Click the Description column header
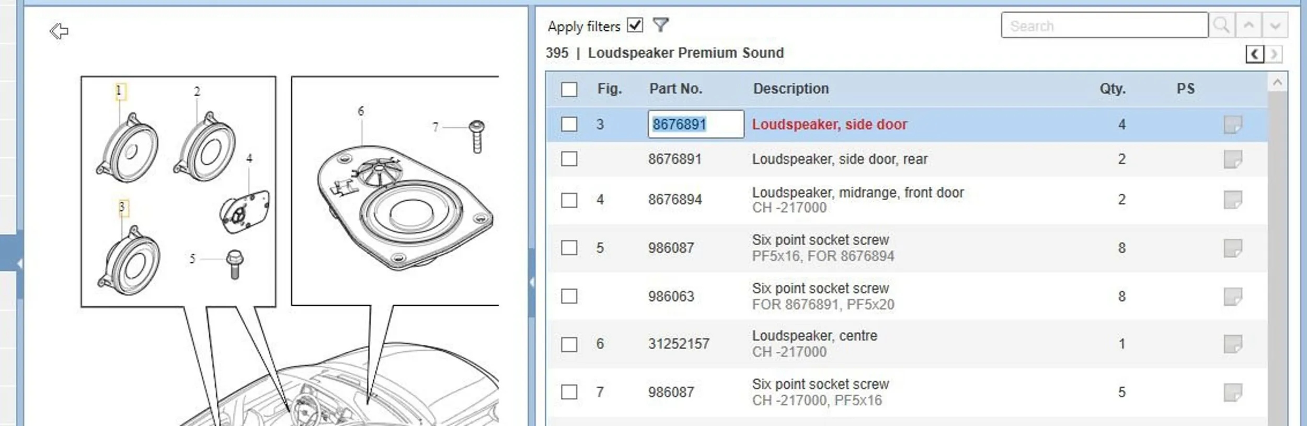This screenshot has width=1307, height=426. (790, 89)
